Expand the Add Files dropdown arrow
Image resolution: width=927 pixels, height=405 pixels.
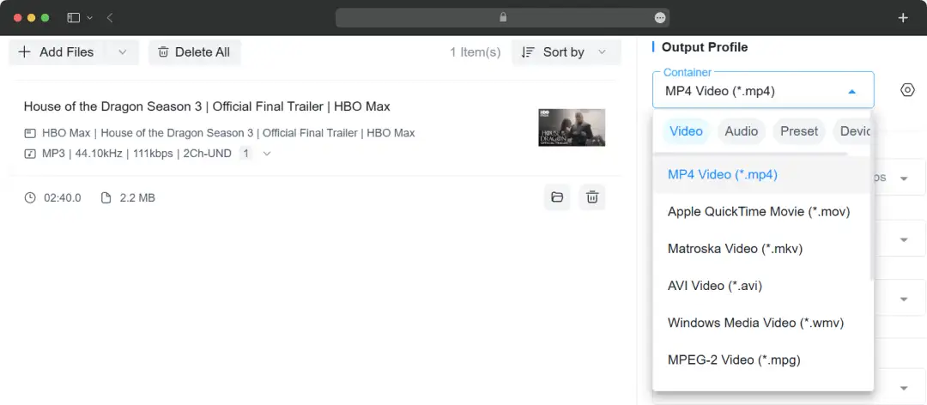(x=123, y=52)
